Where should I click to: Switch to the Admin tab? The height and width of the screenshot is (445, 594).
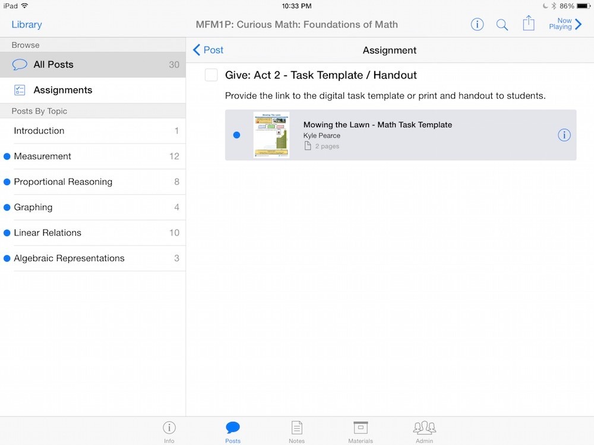pos(424,431)
